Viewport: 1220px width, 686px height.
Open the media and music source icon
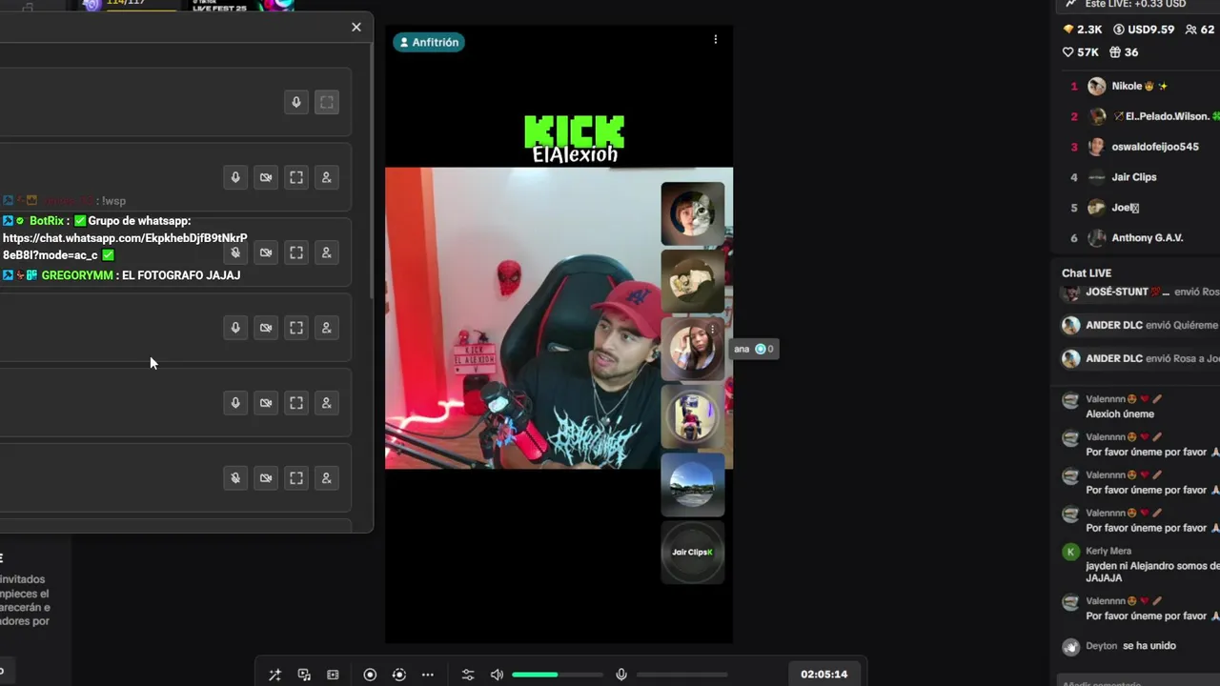[304, 675]
